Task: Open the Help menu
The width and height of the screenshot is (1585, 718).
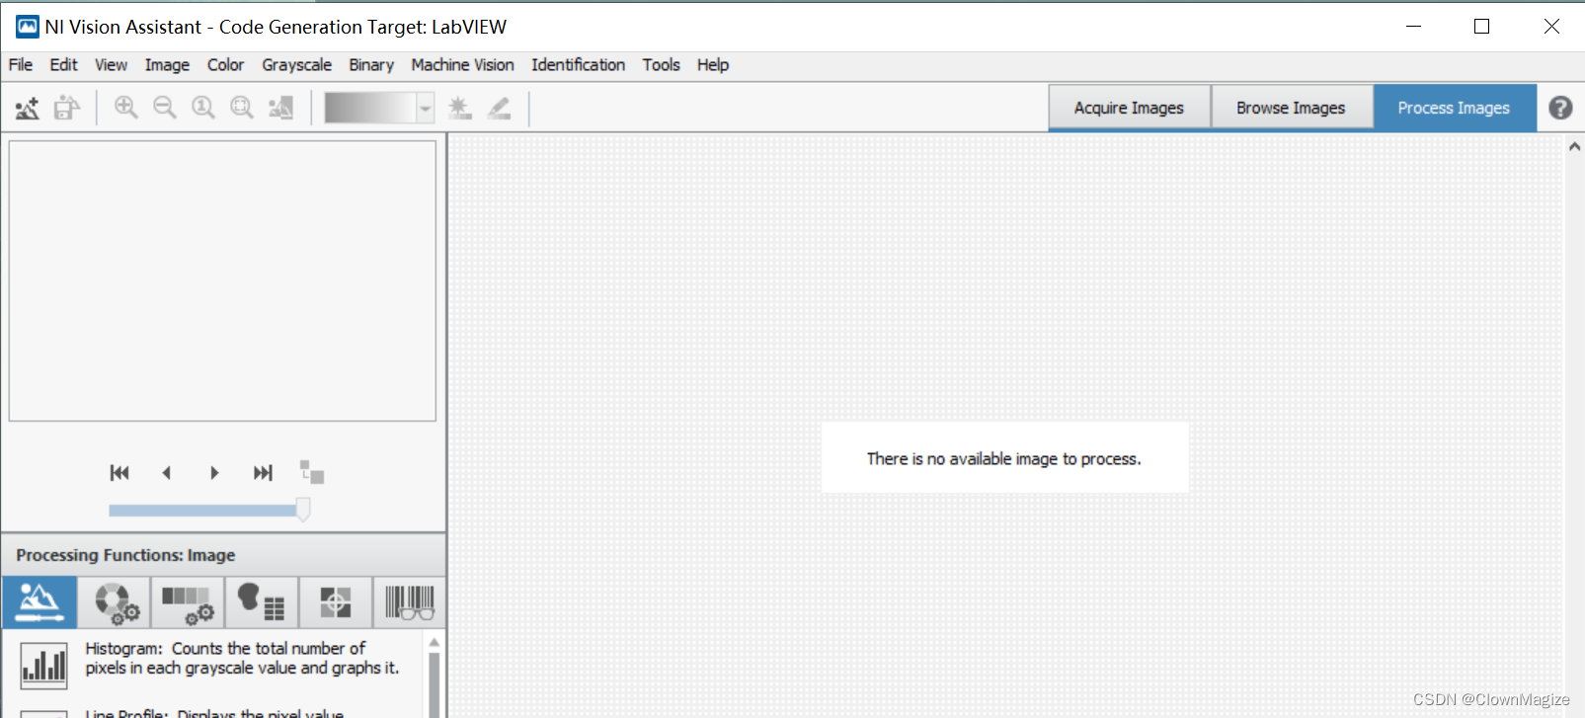Action: click(713, 65)
